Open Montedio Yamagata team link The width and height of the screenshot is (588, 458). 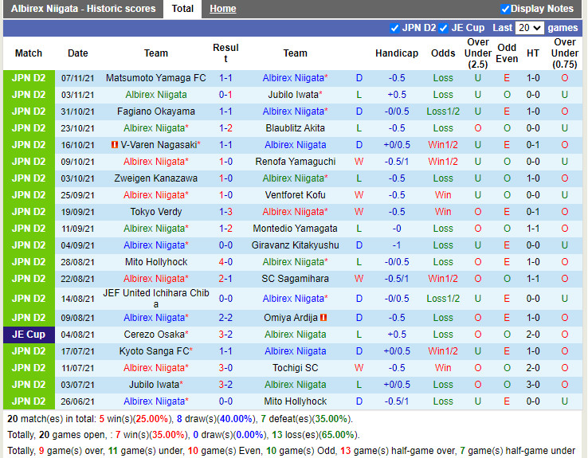point(295,229)
